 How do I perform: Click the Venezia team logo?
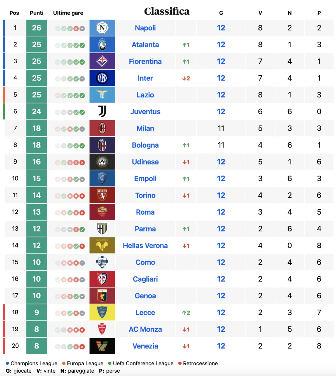click(102, 346)
